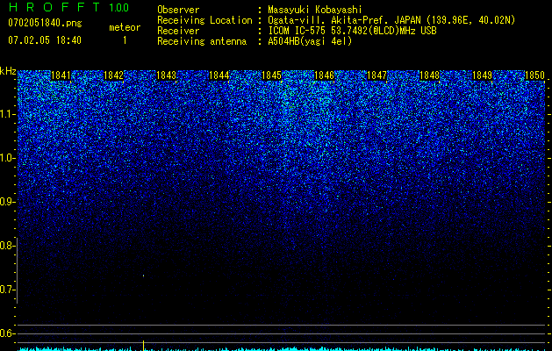Click the 1849 time marker

[x=482, y=75]
